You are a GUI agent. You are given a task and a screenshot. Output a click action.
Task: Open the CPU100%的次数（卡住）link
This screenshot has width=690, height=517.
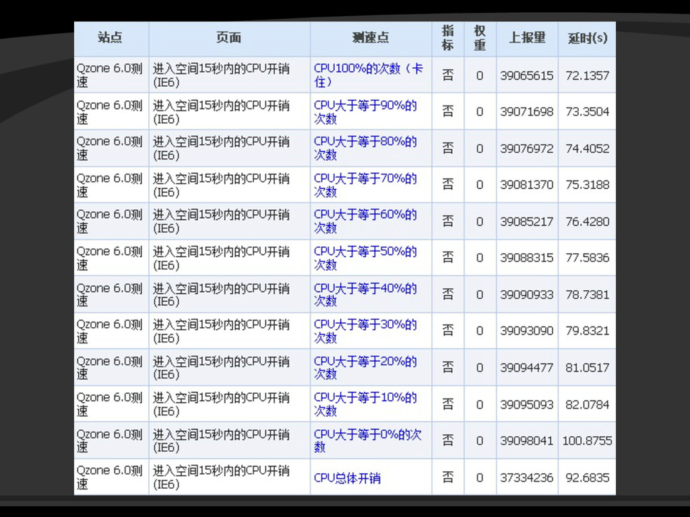pyautogui.click(x=369, y=75)
